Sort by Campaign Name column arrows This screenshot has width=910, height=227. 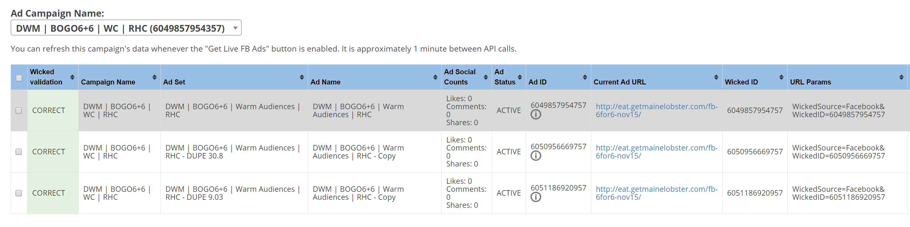[x=155, y=77]
